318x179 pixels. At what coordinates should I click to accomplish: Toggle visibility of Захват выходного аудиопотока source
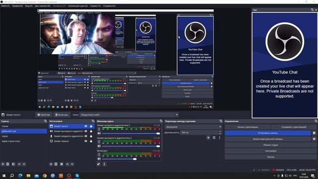86,131
